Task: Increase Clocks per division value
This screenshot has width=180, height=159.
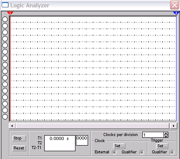Action: (x=166, y=133)
